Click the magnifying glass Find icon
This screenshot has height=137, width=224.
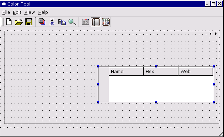tap(72, 22)
